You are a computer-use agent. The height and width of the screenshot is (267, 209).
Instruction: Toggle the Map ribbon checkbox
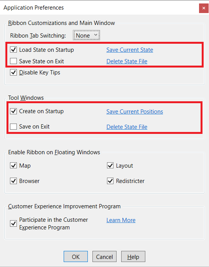tap(13, 165)
